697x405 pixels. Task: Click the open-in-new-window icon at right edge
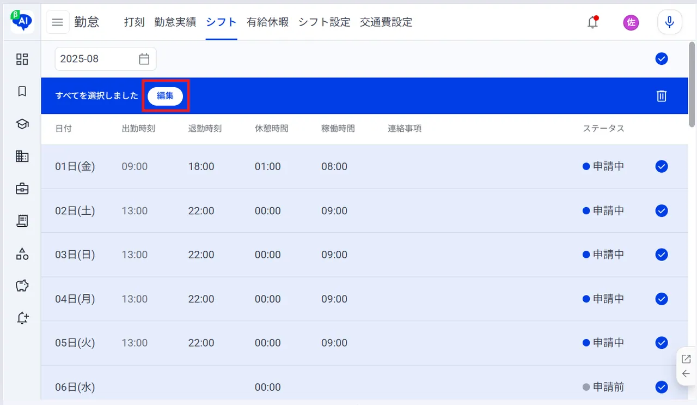tap(686, 359)
